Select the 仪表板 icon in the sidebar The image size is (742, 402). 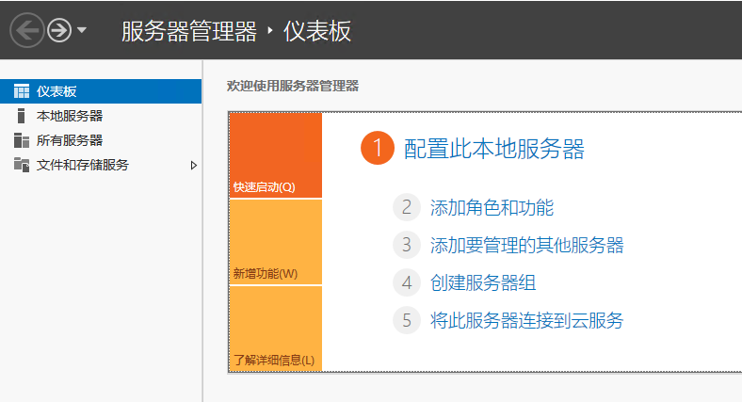pos(22,91)
